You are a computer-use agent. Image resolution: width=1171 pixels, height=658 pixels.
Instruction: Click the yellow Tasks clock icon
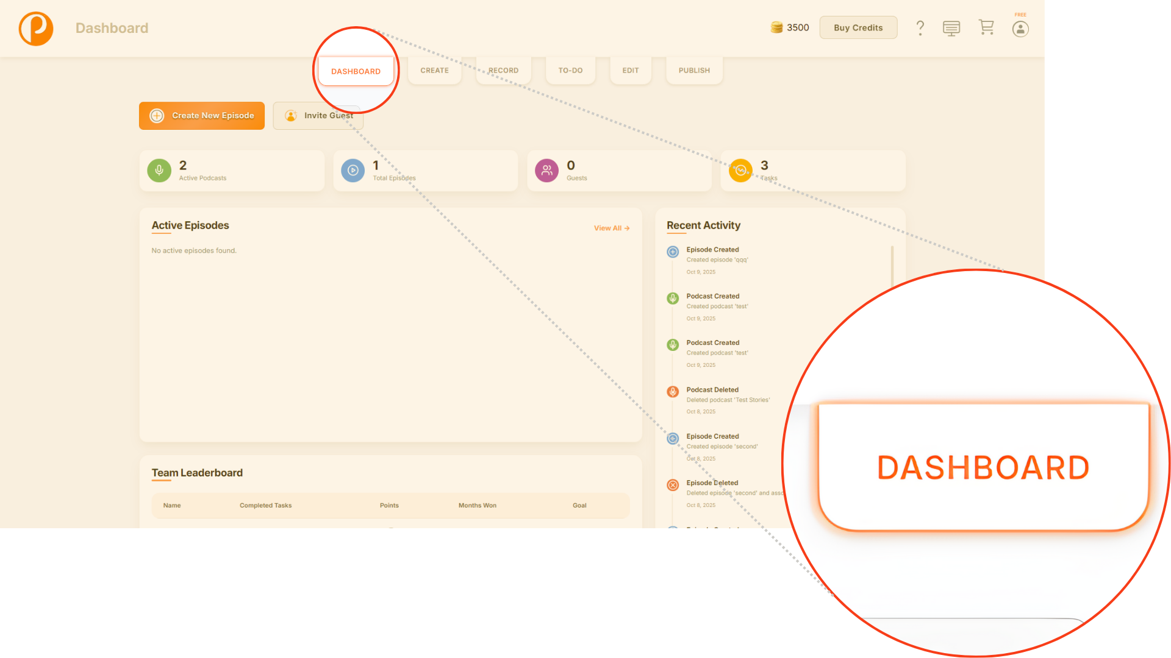click(740, 171)
